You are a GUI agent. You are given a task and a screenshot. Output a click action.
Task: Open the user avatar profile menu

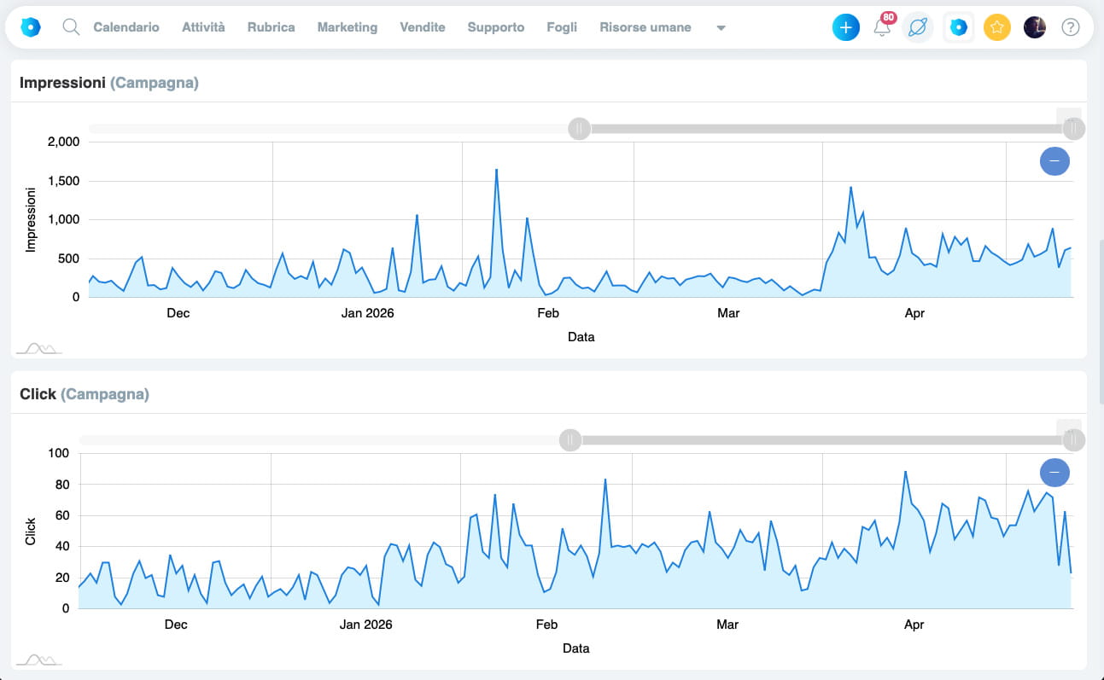(1034, 27)
